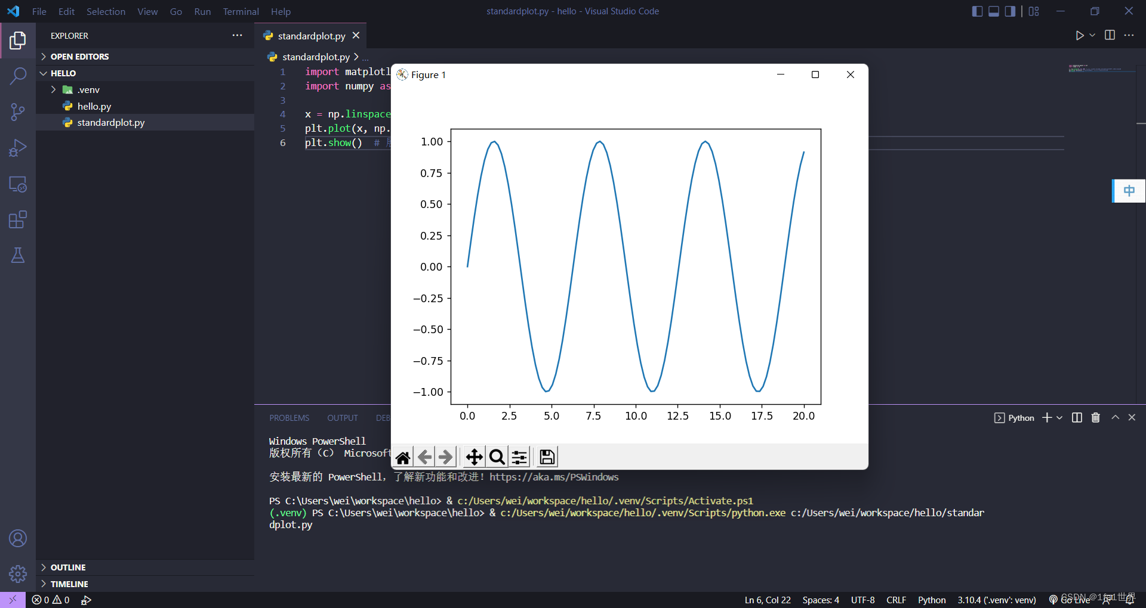Kill the terminal with trash icon
The width and height of the screenshot is (1146, 608).
1096,418
